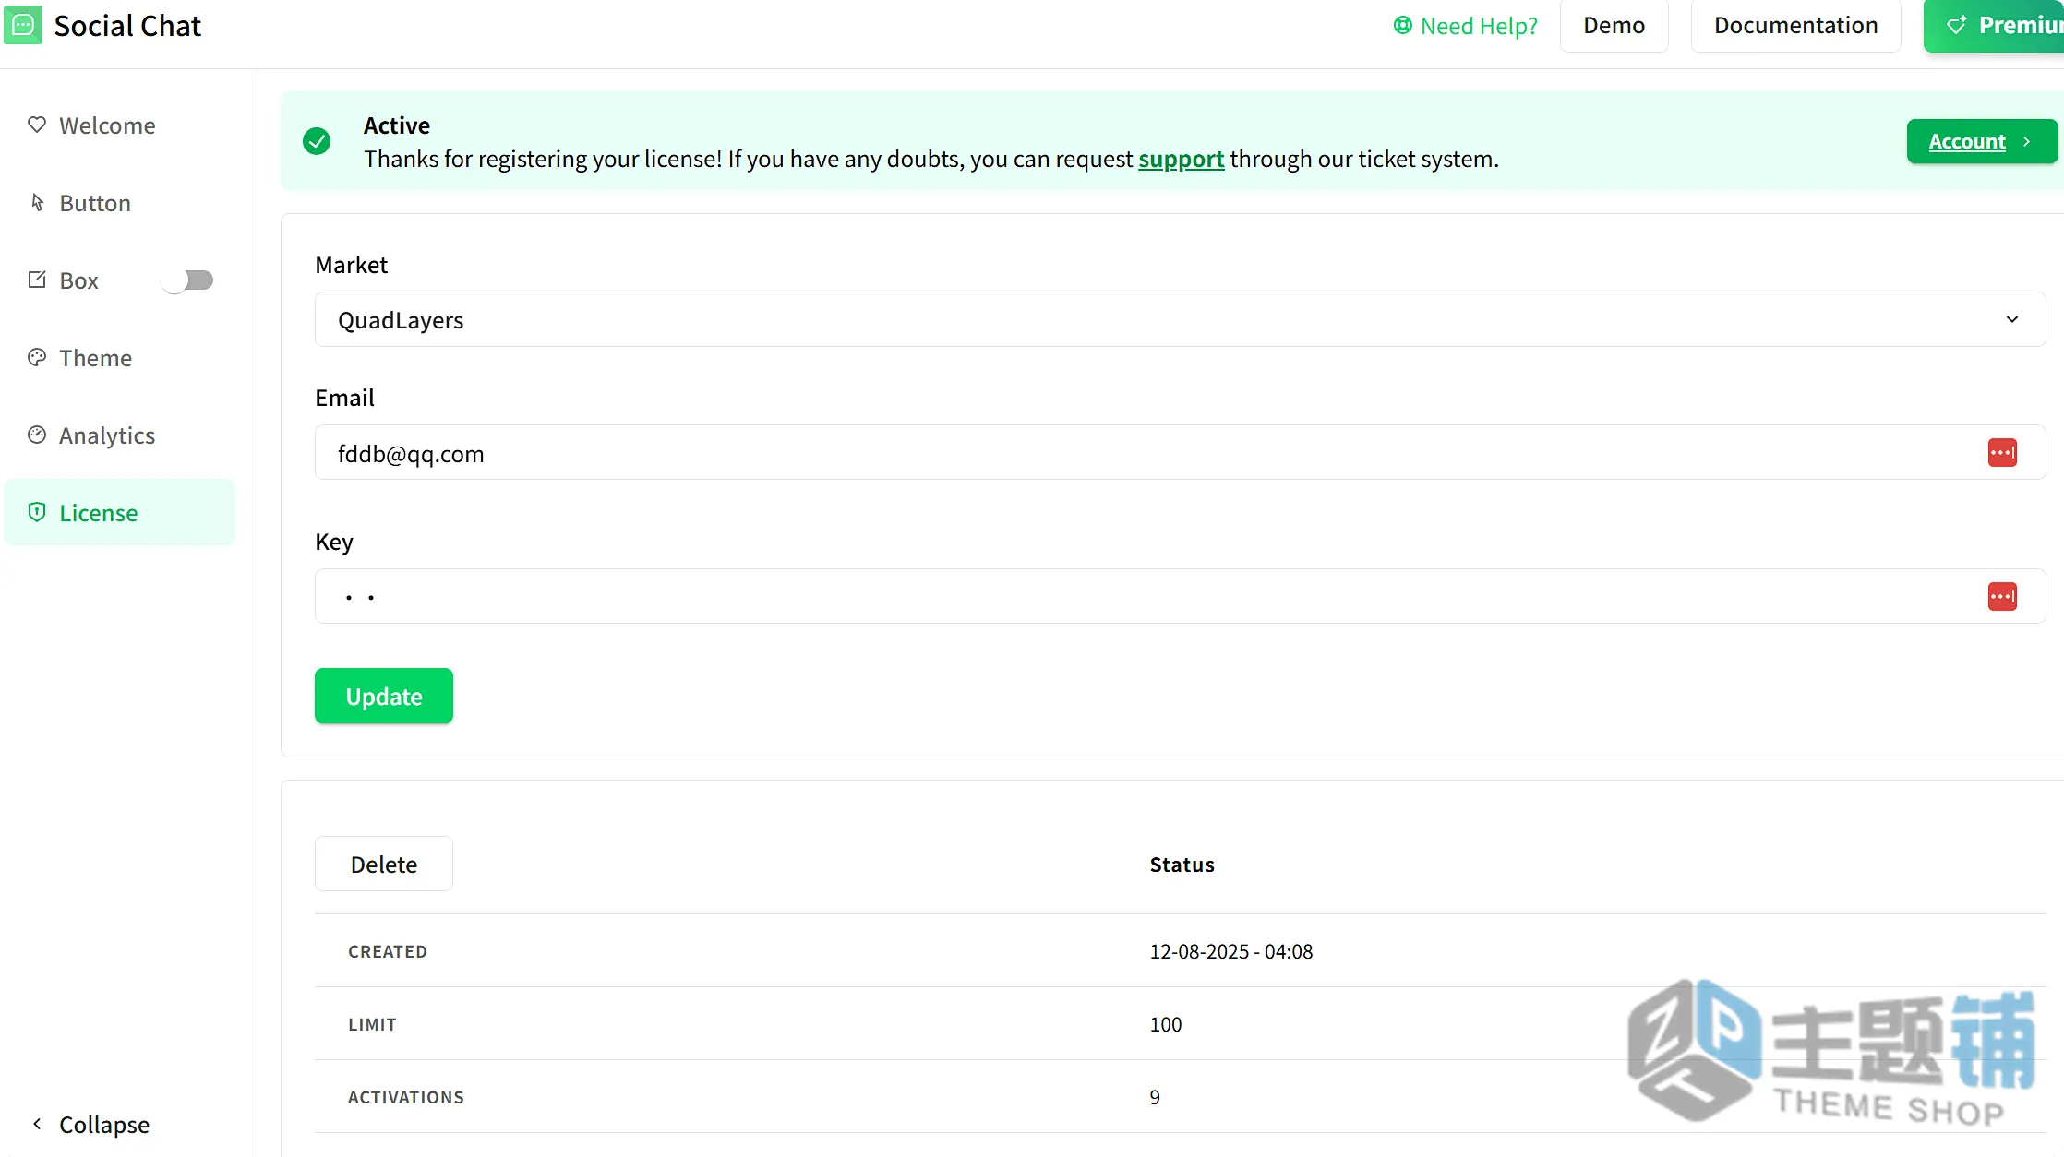Click the Premium heart icon
Image resolution: width=2064 pixels, height=1157 pixels.
point(1957,25)
